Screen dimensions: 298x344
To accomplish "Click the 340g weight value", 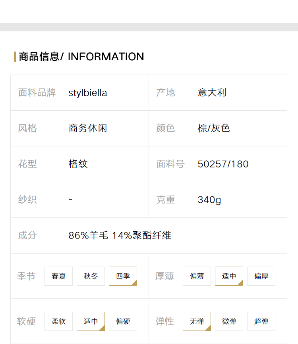I will coord(209,200).
